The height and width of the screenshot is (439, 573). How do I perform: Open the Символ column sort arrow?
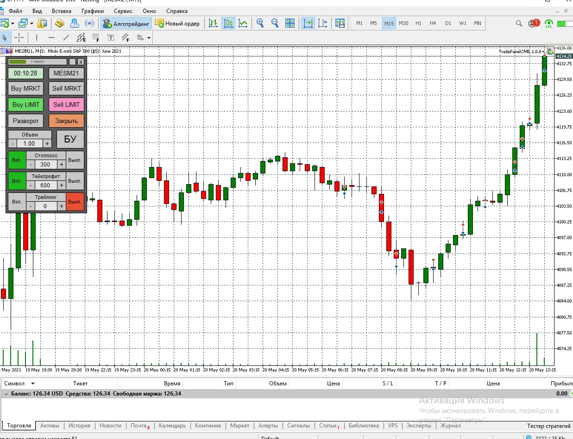point(33,383)
